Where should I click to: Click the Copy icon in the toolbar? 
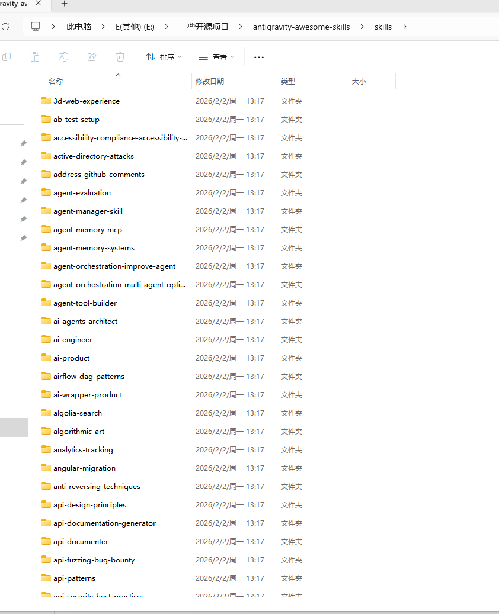7,57
